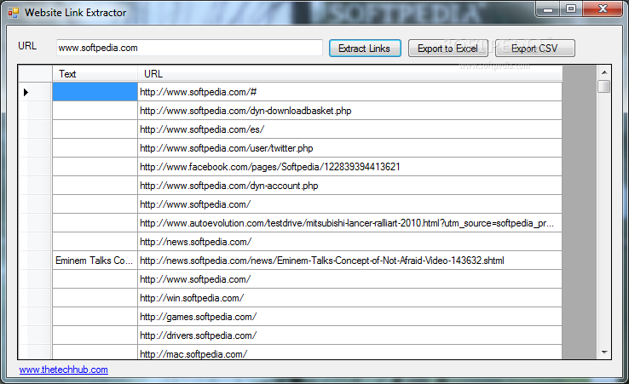Viewport: 629px width, 384px height.
Task: Export results with Export to Excel
Action: (447, 48)
